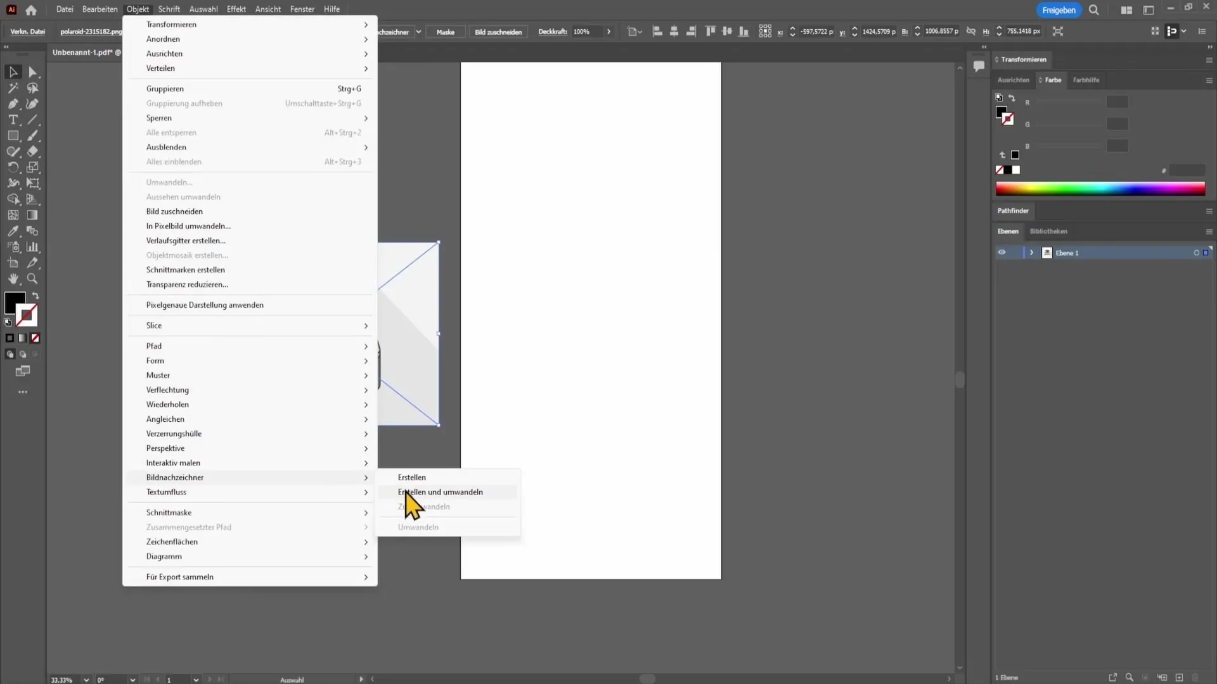Click the Deckkraft 100% input field
The height and width of the screenshot is (684, 1217).
[587, 32]
